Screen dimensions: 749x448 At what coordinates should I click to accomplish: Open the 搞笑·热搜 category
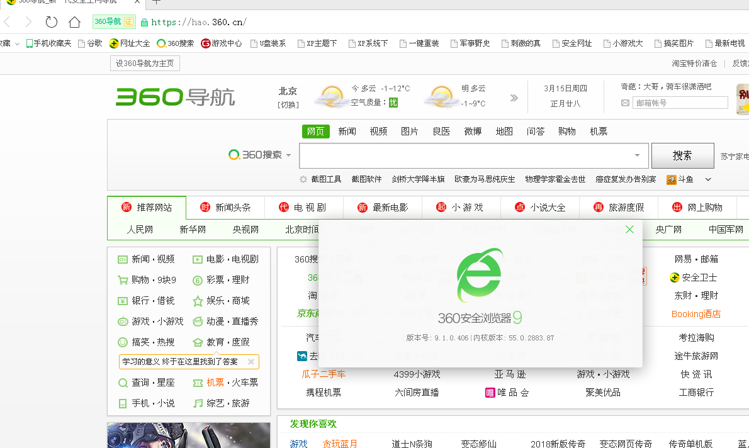(146, 342)
